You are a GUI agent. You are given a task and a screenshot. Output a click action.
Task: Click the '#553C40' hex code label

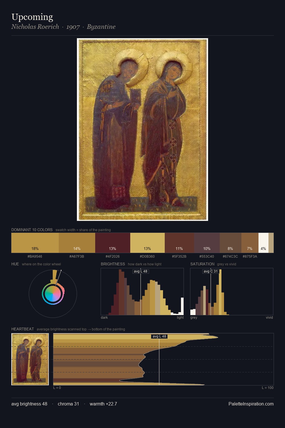coord(207,257)
